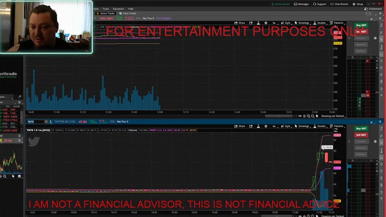Open upper Active Trader settings gear
The image size is (386, 217).
click(375, 38)
